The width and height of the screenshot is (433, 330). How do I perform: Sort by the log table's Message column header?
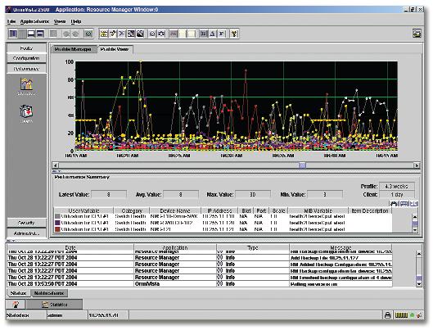click(341, 247)
